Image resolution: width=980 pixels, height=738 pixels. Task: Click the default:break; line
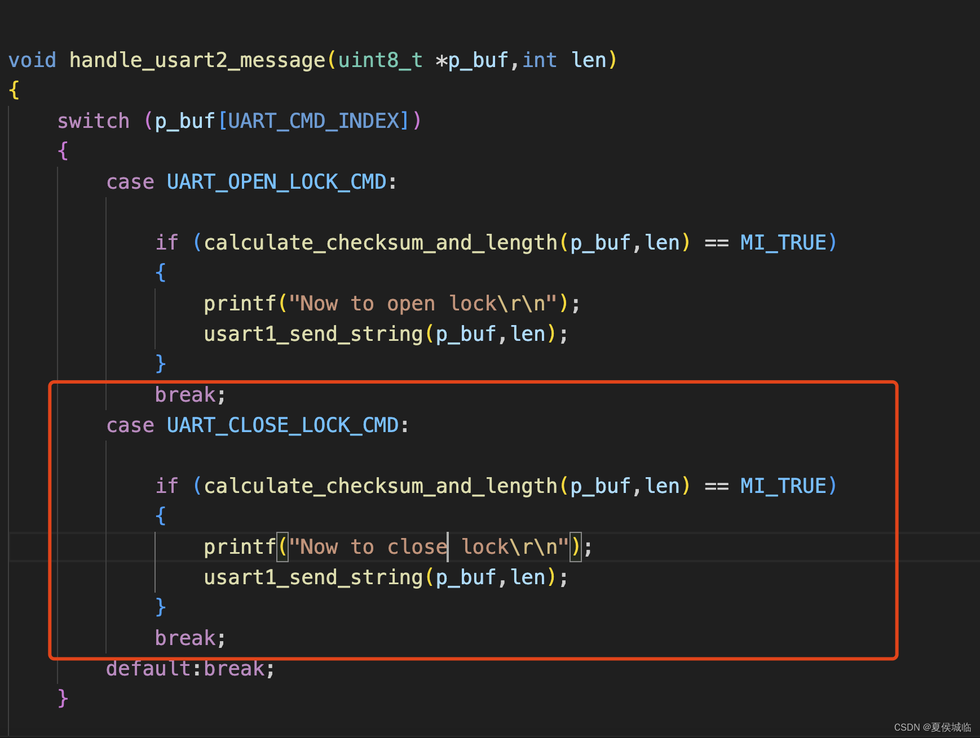pyautogui.click(x=191, y=669)
